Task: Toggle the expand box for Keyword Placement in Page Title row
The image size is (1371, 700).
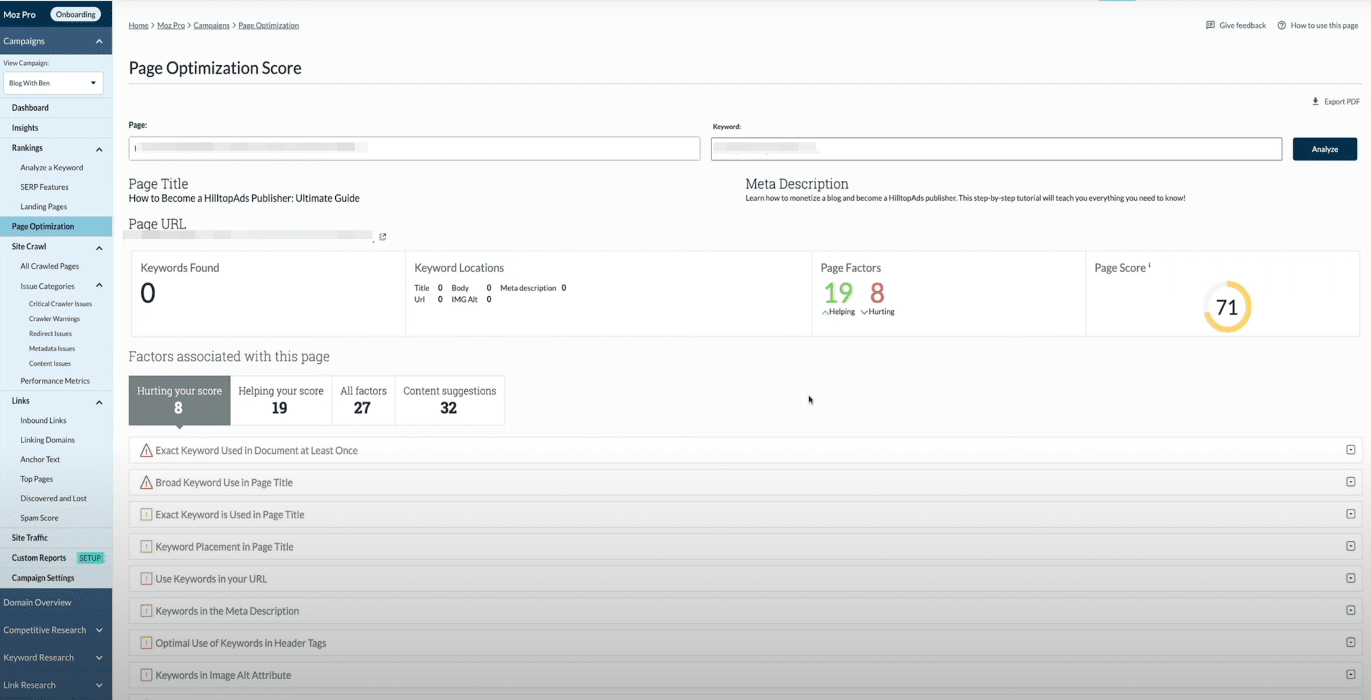Action: [x=1351, y=546]
